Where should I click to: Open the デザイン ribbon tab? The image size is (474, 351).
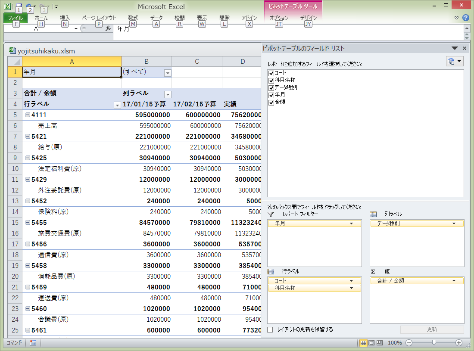(x=308, y=18)
